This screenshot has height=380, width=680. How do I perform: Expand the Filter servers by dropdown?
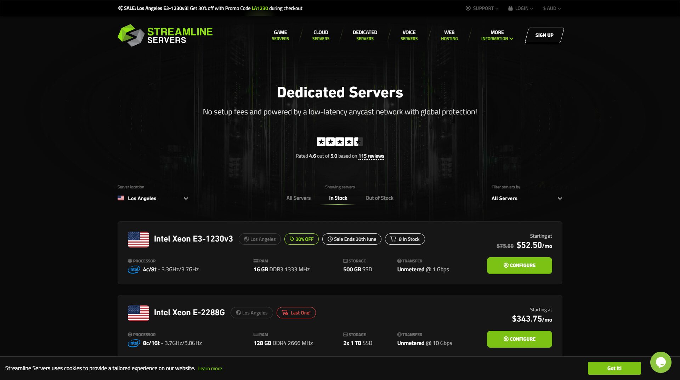[x=526, y=198]
